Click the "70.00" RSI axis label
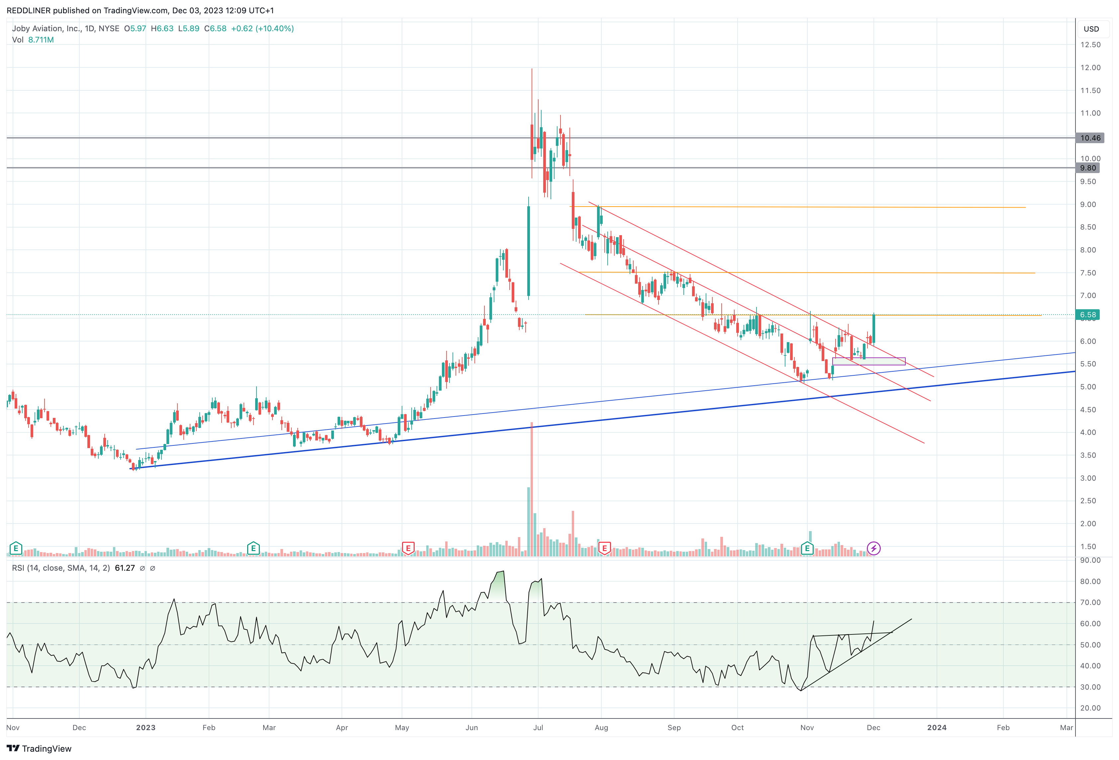Screen dimensions: 1119x760 (x=1090, y=602)
